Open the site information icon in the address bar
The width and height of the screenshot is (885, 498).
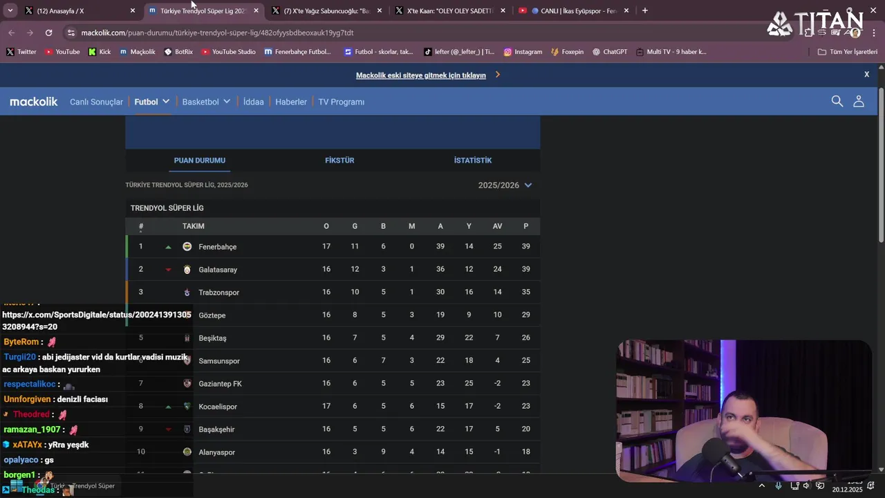click(71, 33)
